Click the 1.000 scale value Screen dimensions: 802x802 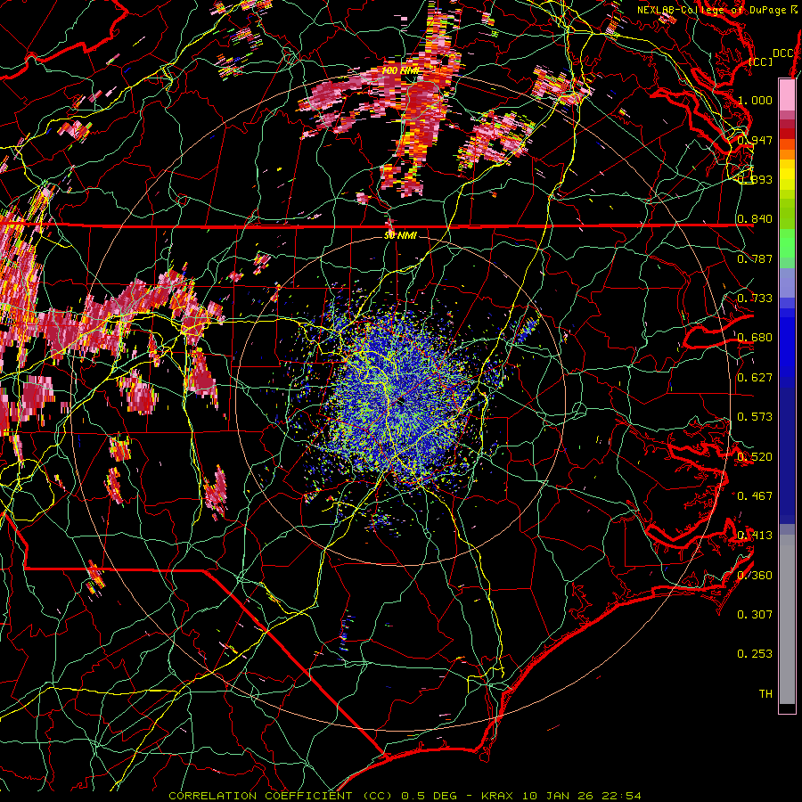coord(755,100)
